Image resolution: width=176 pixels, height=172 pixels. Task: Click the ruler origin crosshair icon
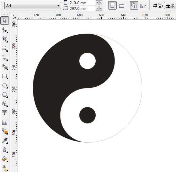(14, 17)
